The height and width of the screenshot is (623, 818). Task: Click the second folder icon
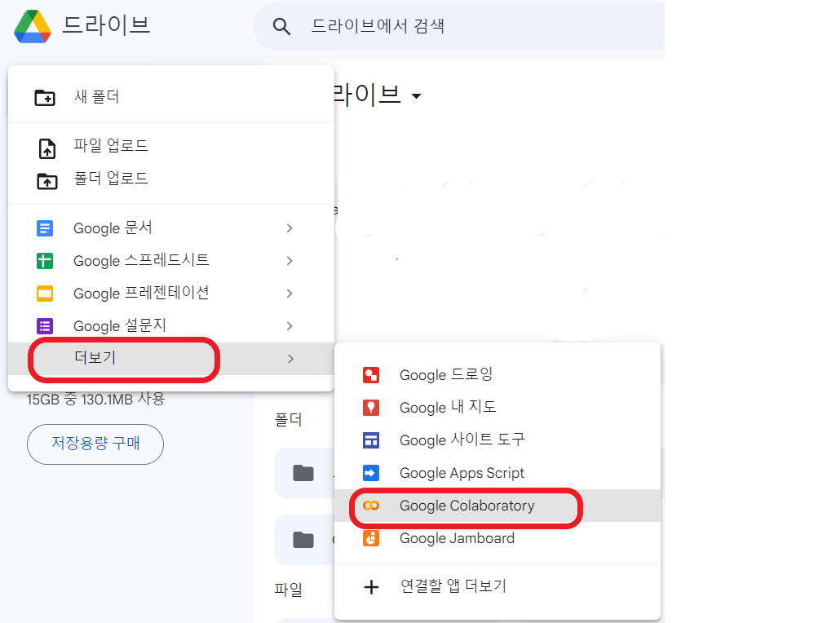pos(303,540)
